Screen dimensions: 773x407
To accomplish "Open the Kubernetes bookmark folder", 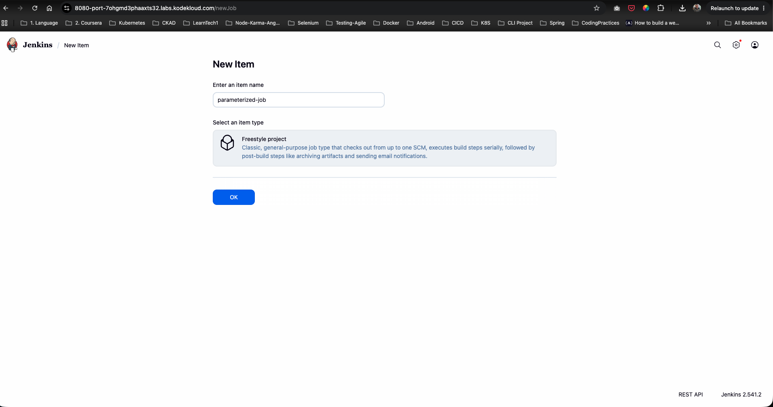I will tap(127, 23).
